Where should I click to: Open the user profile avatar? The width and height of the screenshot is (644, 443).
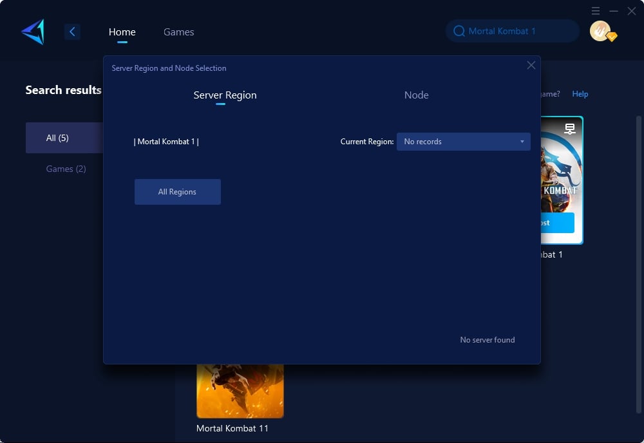coord(600,31)
